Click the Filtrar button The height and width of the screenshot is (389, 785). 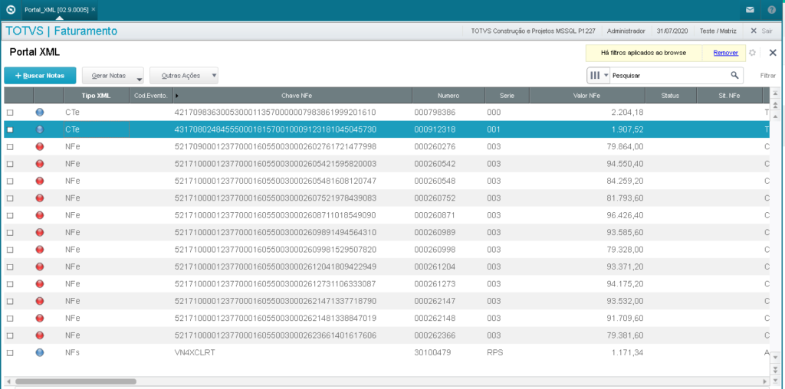click(768, 76)
